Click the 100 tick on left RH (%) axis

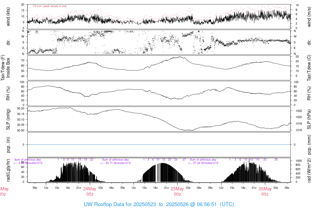(22, 82)
